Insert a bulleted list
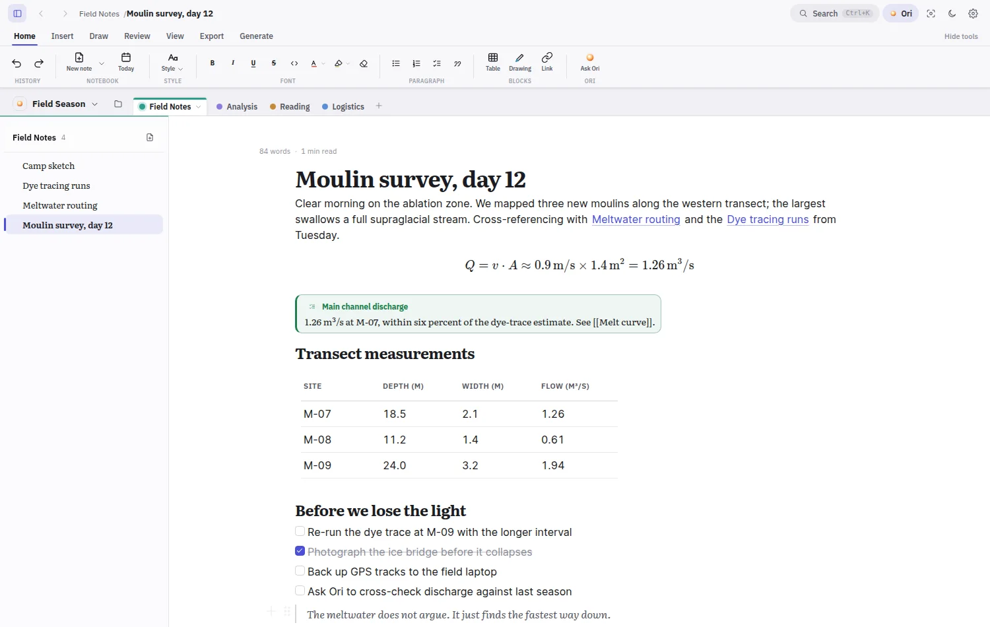This screenshot has height=627, width=990. (396, 63)
